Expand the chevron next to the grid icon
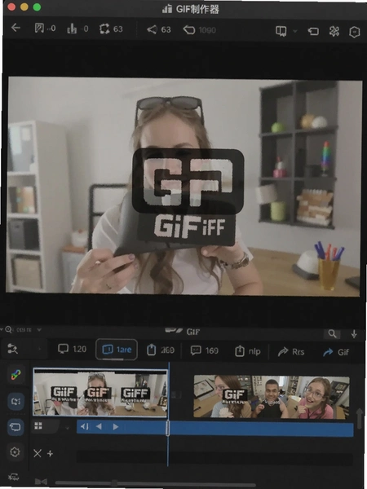Image resolution: width=367 pixels, height=489 pixels. pyautogui.click(x=67, y=428)
